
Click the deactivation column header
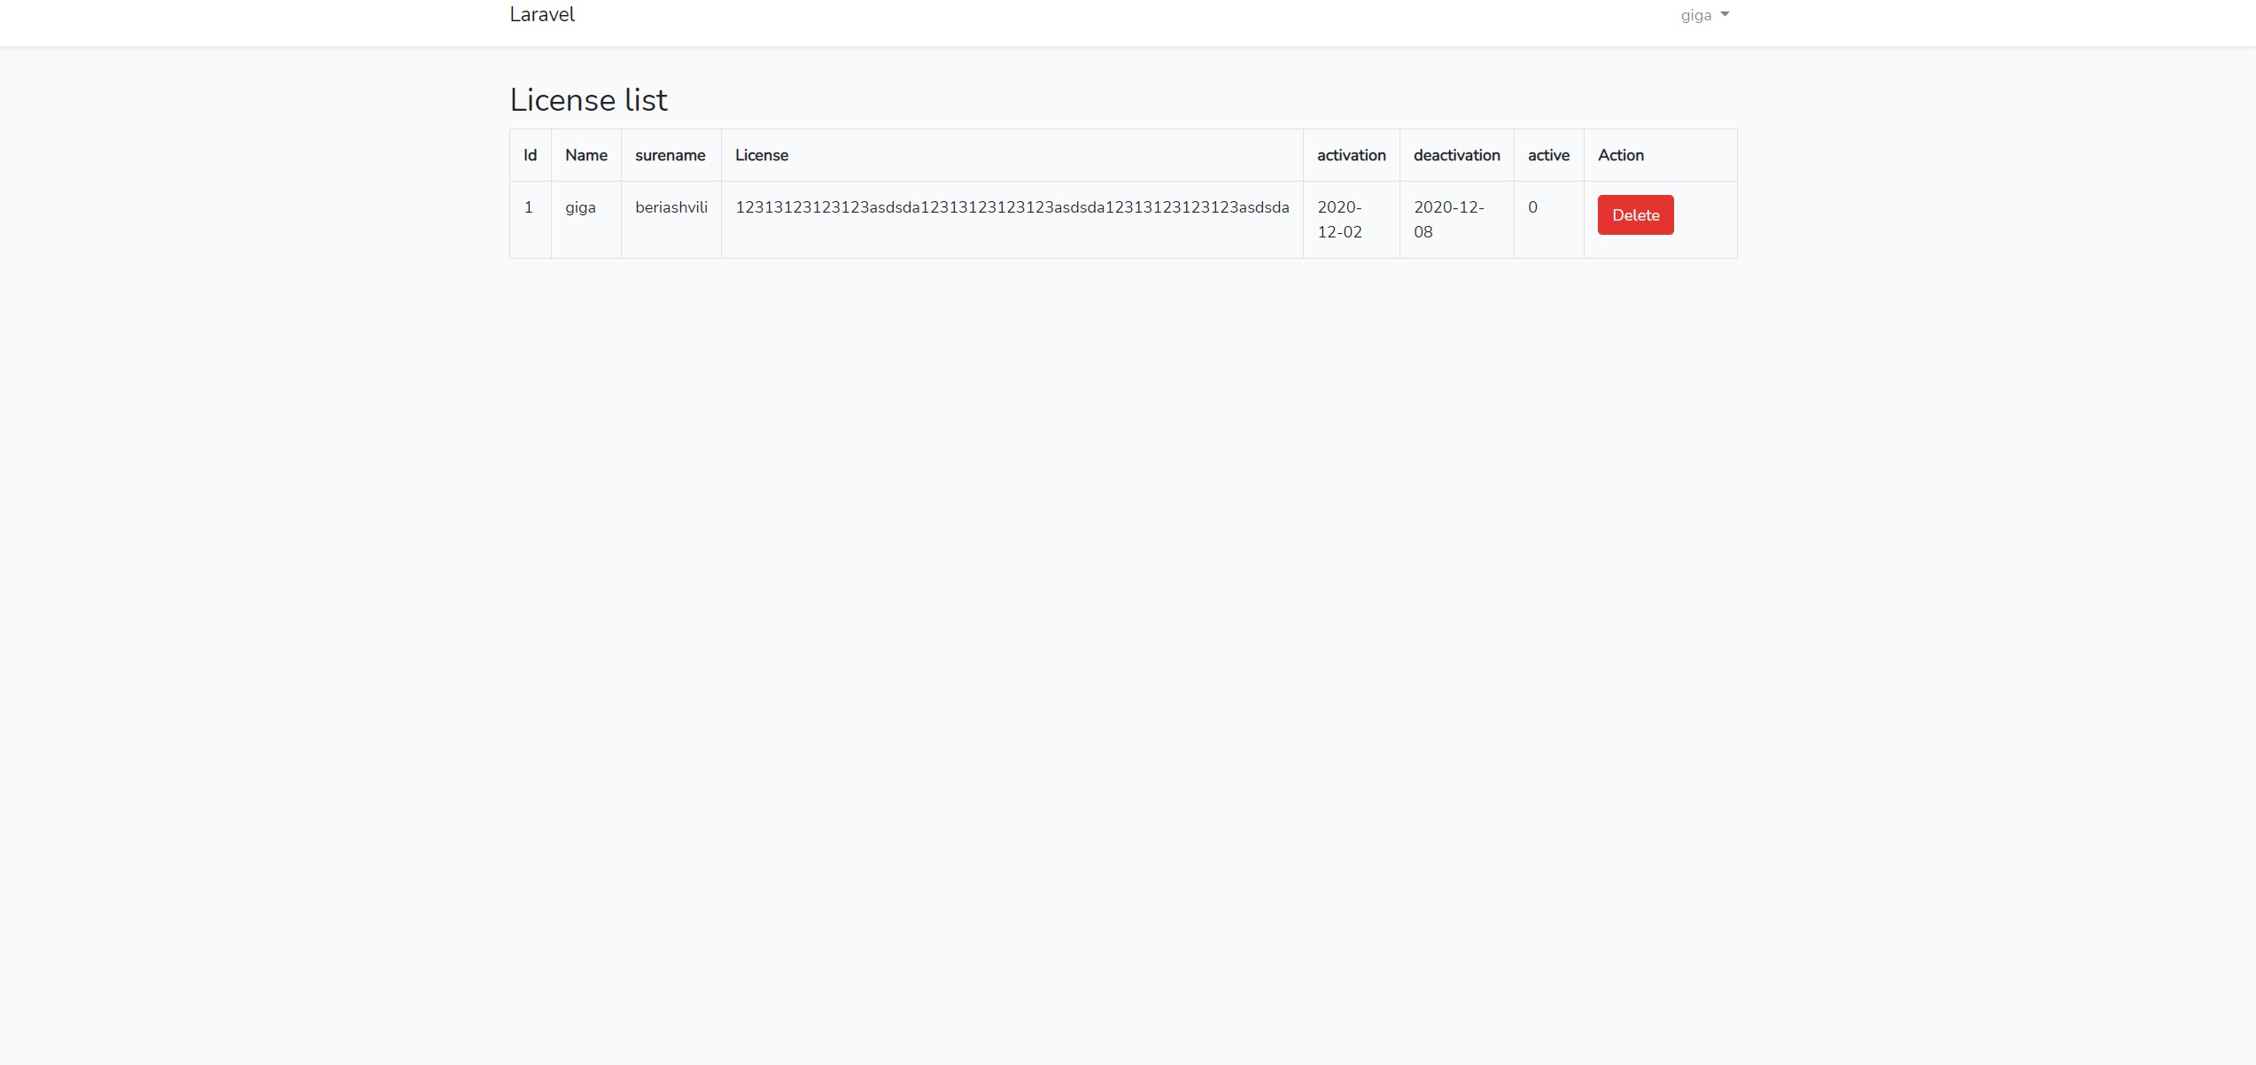point(1456,155)
